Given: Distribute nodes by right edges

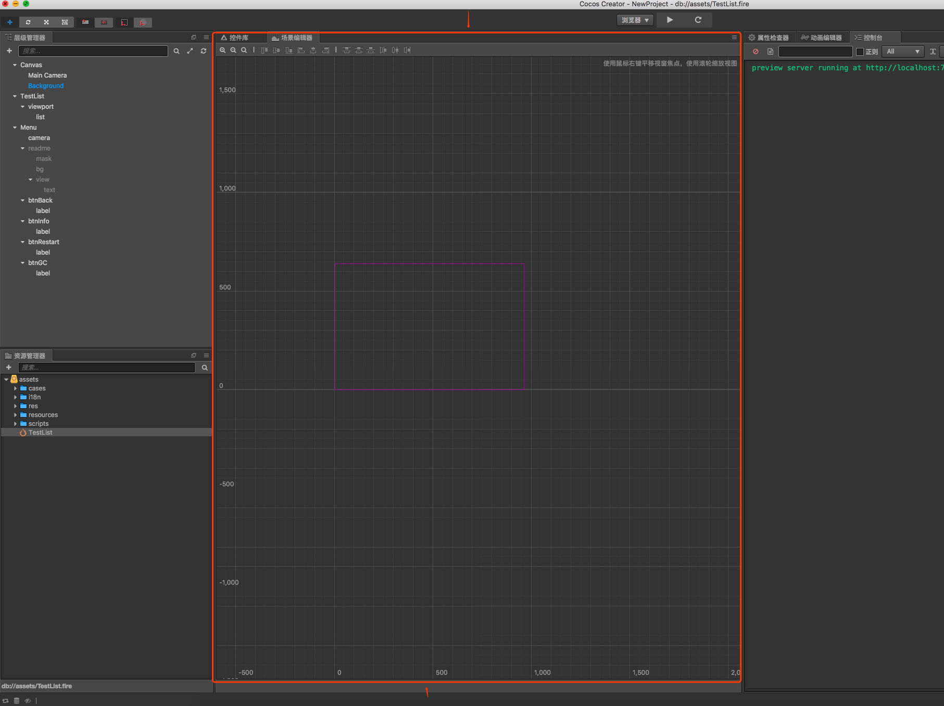Looking at the screenshot, I should tap(407, 50).
